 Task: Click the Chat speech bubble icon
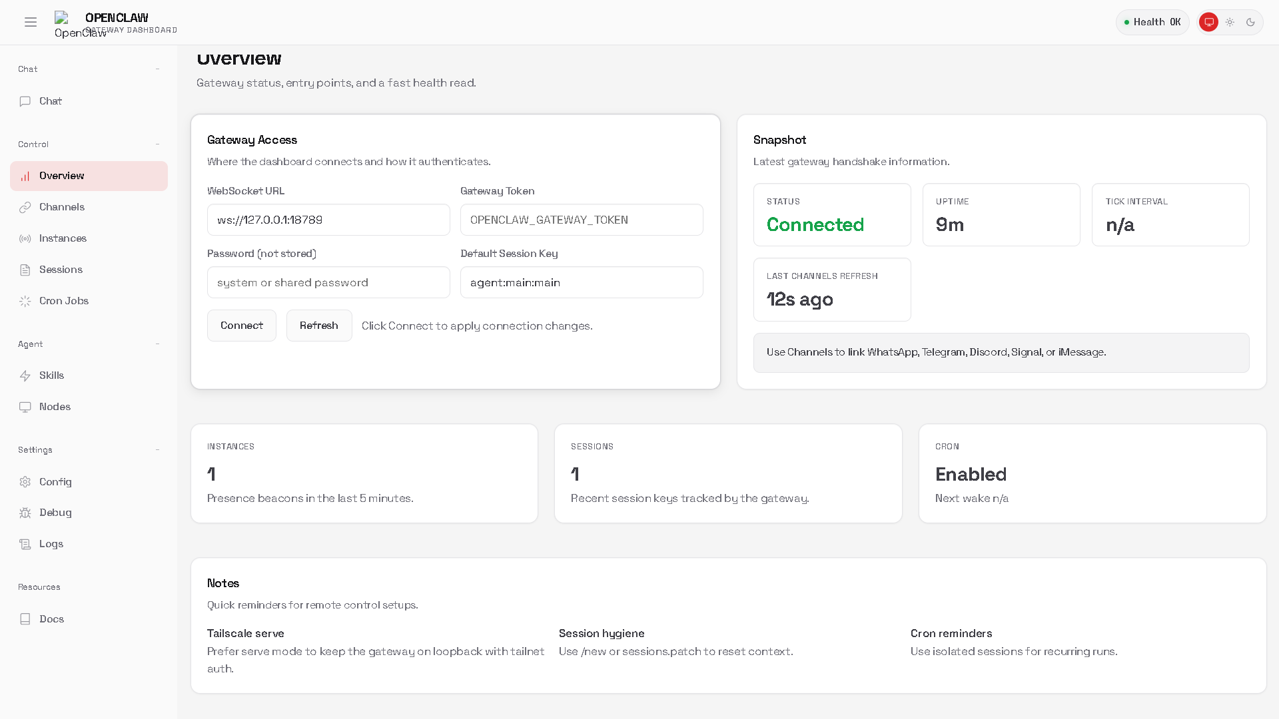[x=25, y=101]
